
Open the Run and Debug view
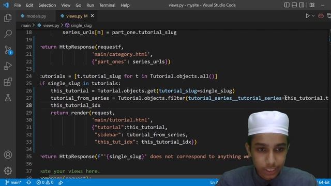[8, 66]
